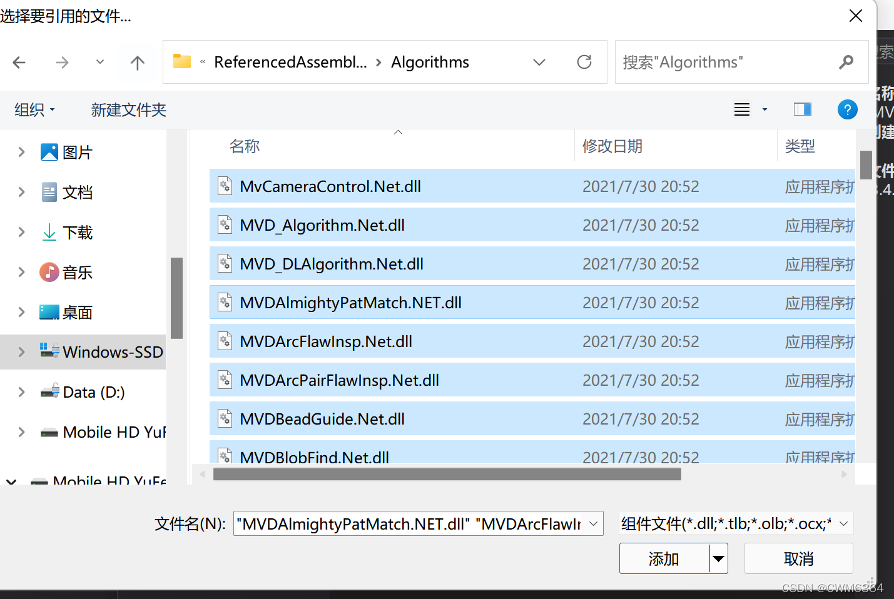Click dll icon of MVDArcFlawInsp.Net.dll
Screen dimensions: 894x599
click(225, 341)
